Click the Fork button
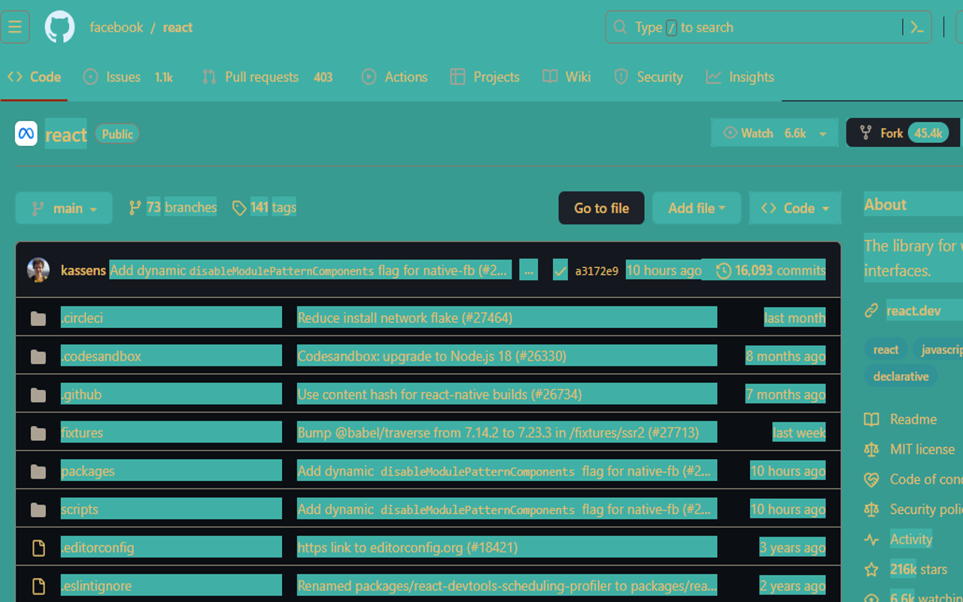 pos(903,133)
